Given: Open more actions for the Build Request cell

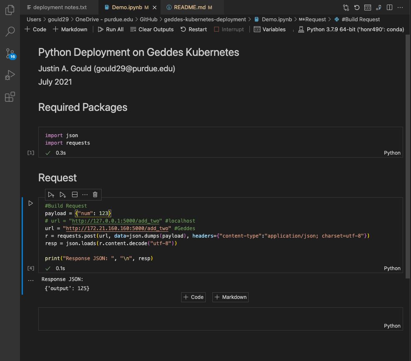Looking at the screenshot, I should click(85, 194).
